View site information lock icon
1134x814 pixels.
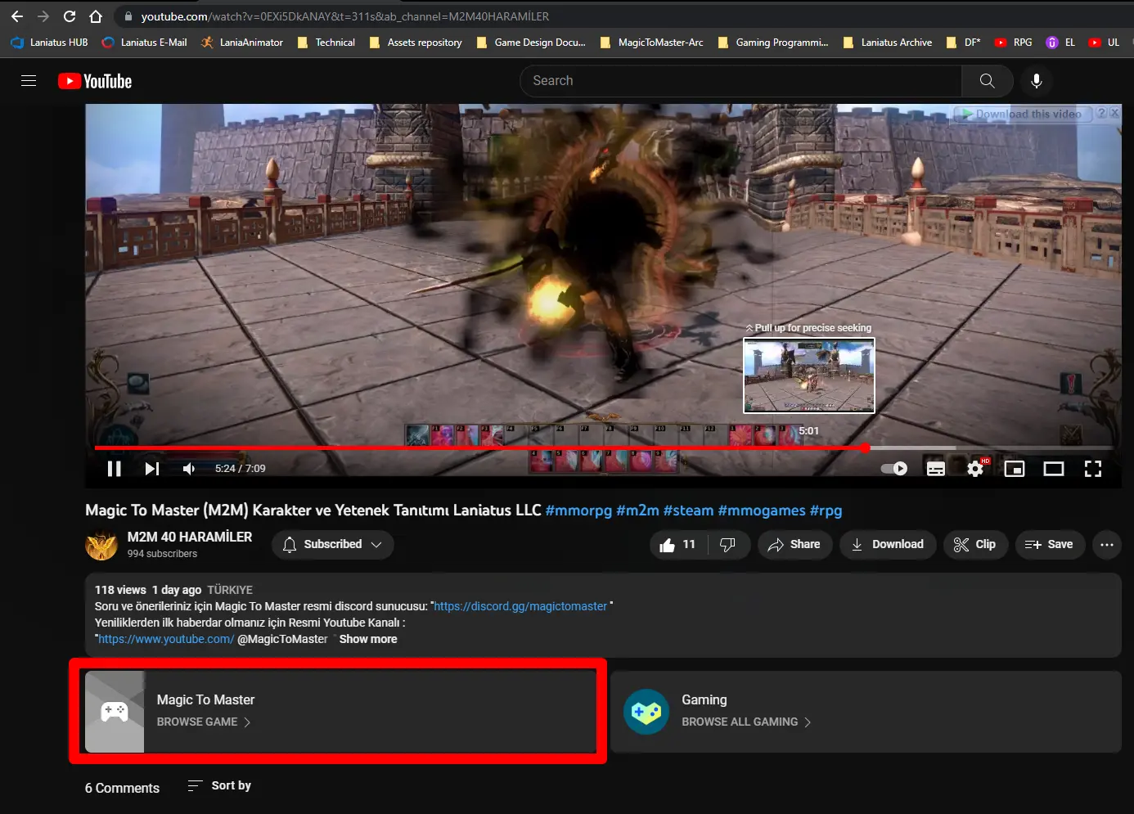click(x=128, y=16)
